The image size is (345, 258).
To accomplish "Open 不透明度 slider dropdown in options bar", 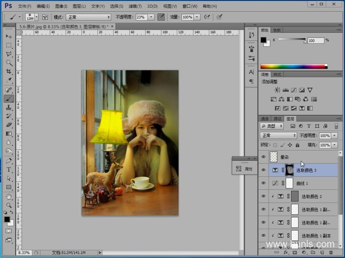I will [151, 17].
